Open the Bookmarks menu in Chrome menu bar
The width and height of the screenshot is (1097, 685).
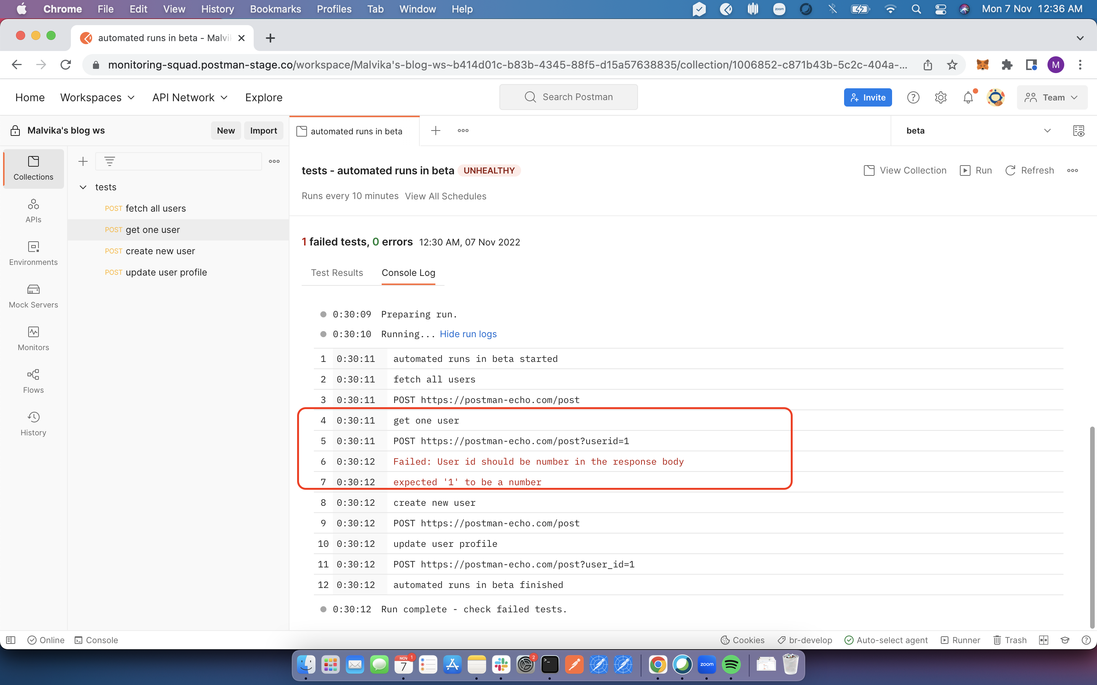tap(275, 9)
